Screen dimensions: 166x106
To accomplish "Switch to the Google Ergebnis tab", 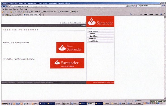I will tap(14, 15).
